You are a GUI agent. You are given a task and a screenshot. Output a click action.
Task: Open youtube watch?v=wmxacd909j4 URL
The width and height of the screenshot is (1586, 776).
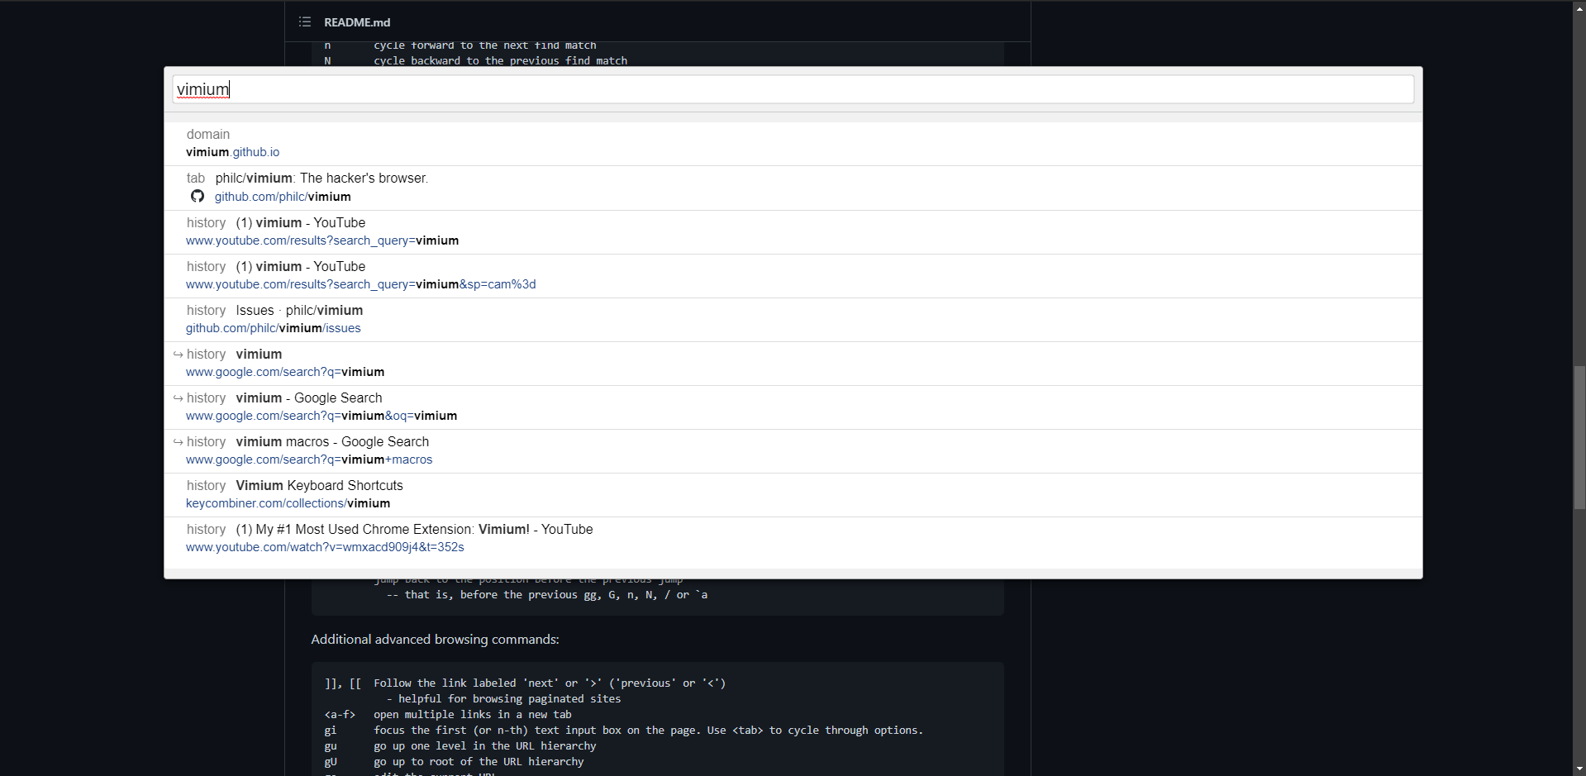325,547
